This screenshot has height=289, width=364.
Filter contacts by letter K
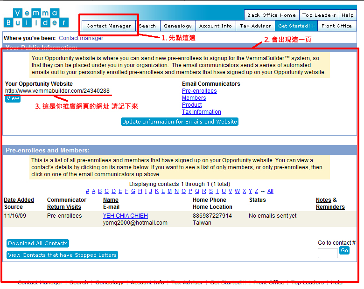pos(157,191)
